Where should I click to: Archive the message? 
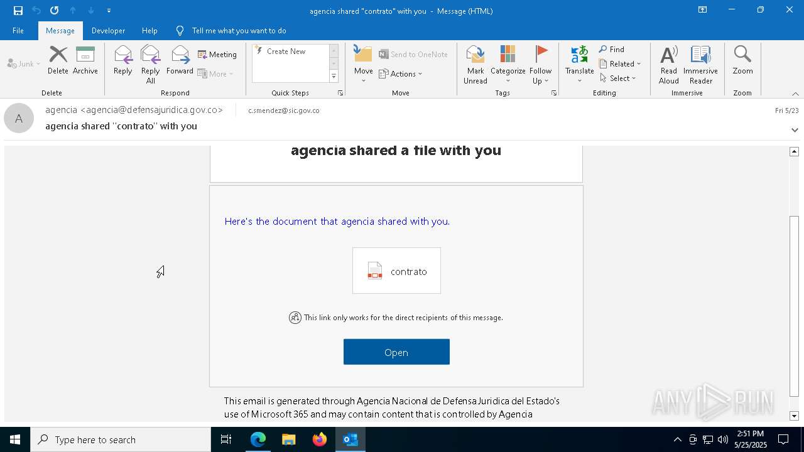click(85, 61)
